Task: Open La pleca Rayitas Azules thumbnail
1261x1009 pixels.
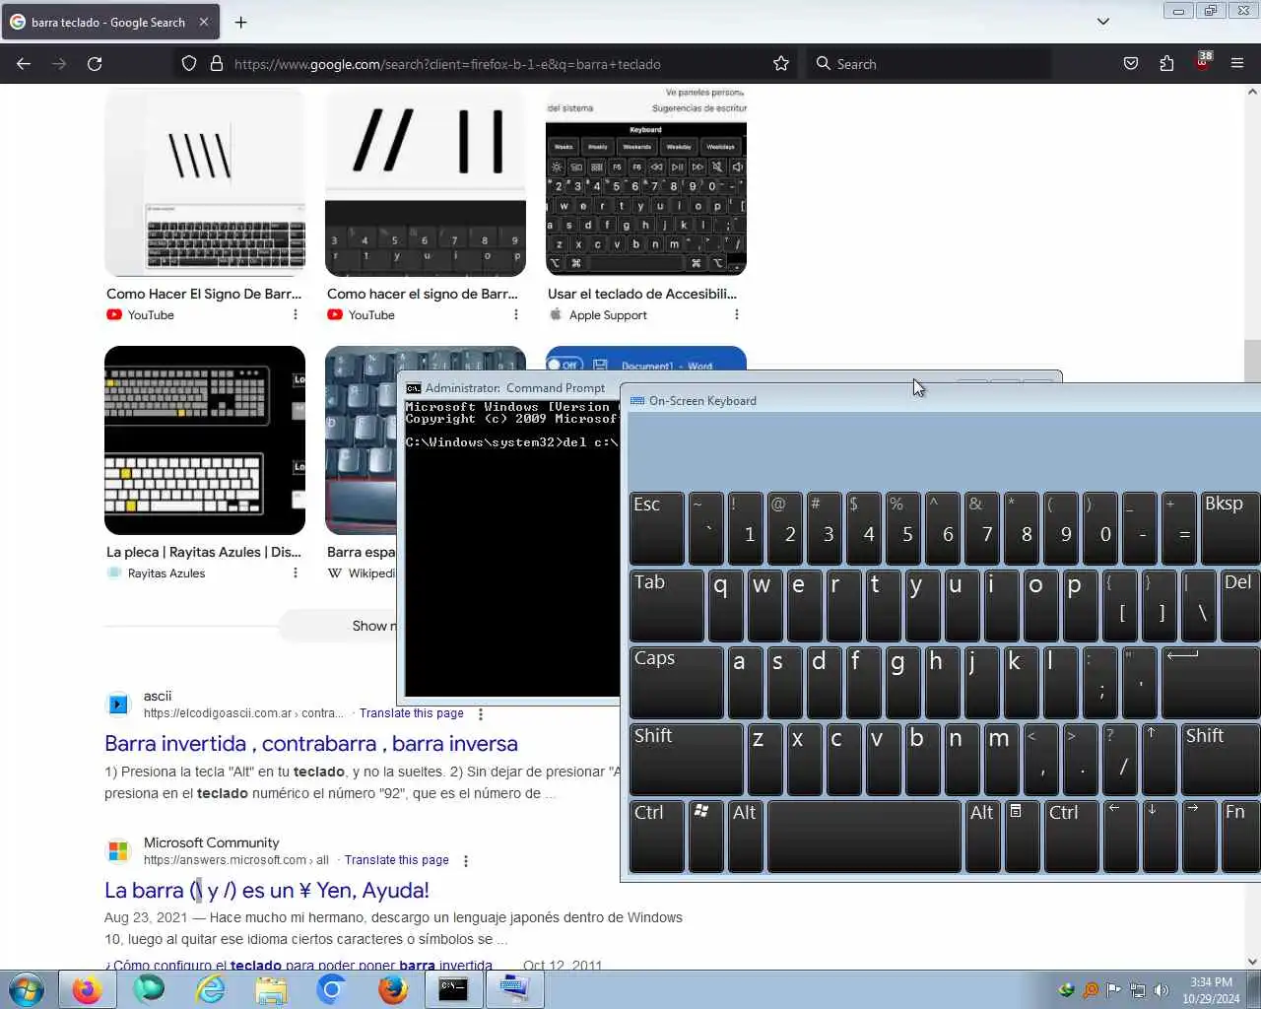Action: [x=205, y=440]
